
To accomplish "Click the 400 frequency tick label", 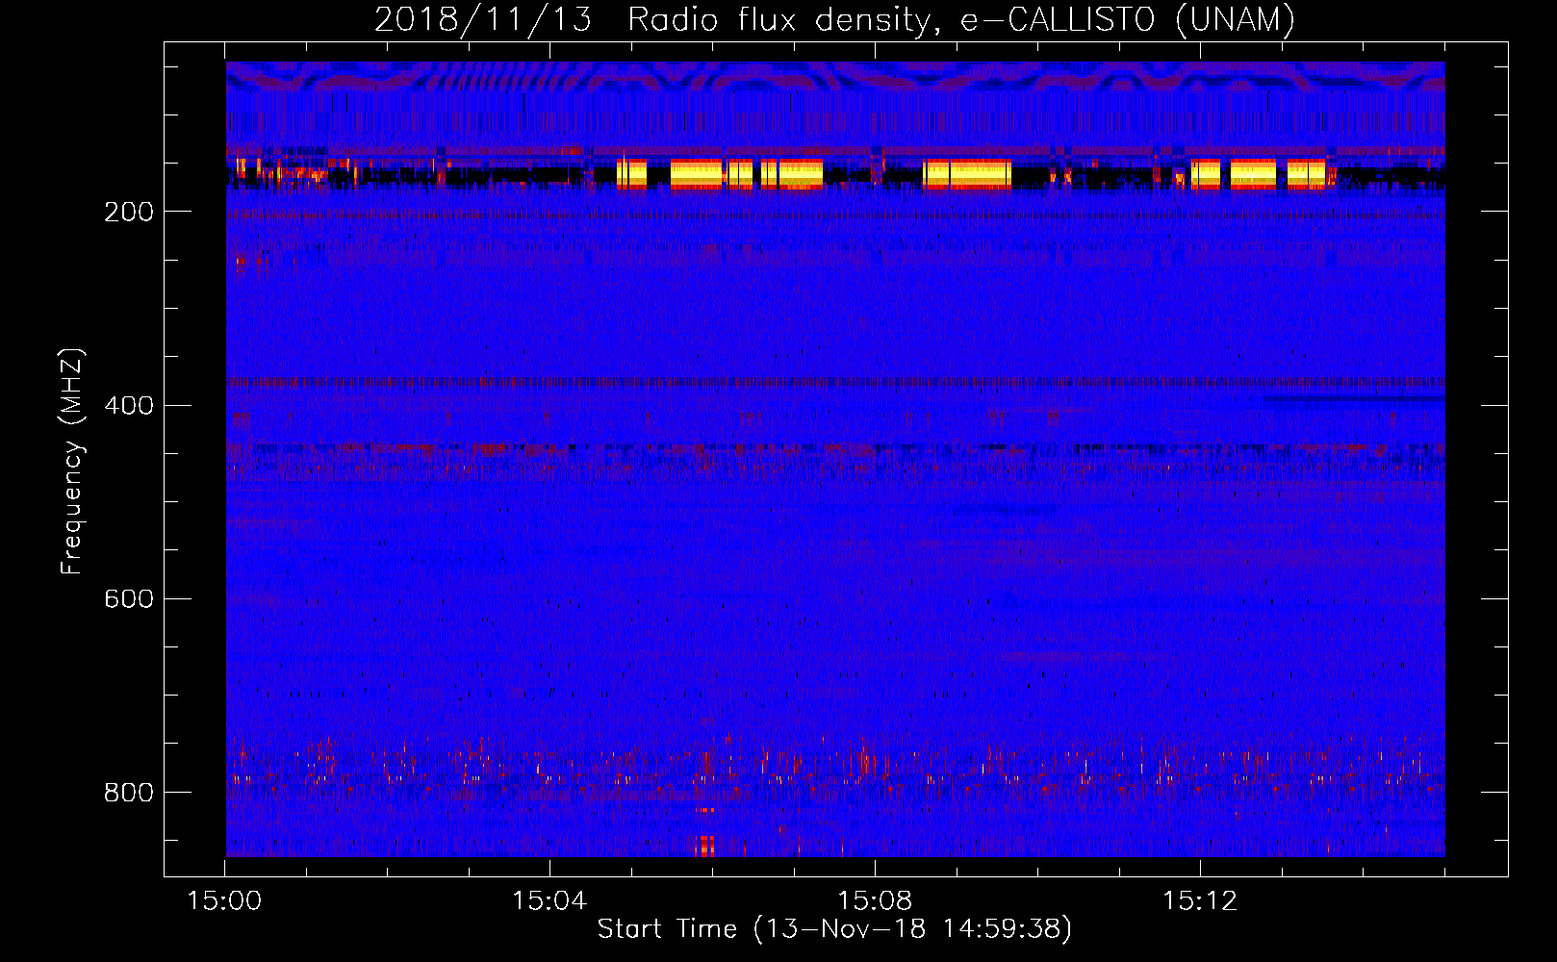I will click(x=129, y=405).
